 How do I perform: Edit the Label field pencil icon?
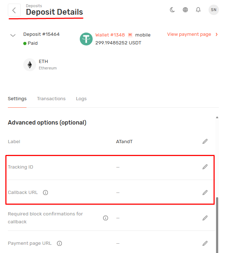(205, 142)
